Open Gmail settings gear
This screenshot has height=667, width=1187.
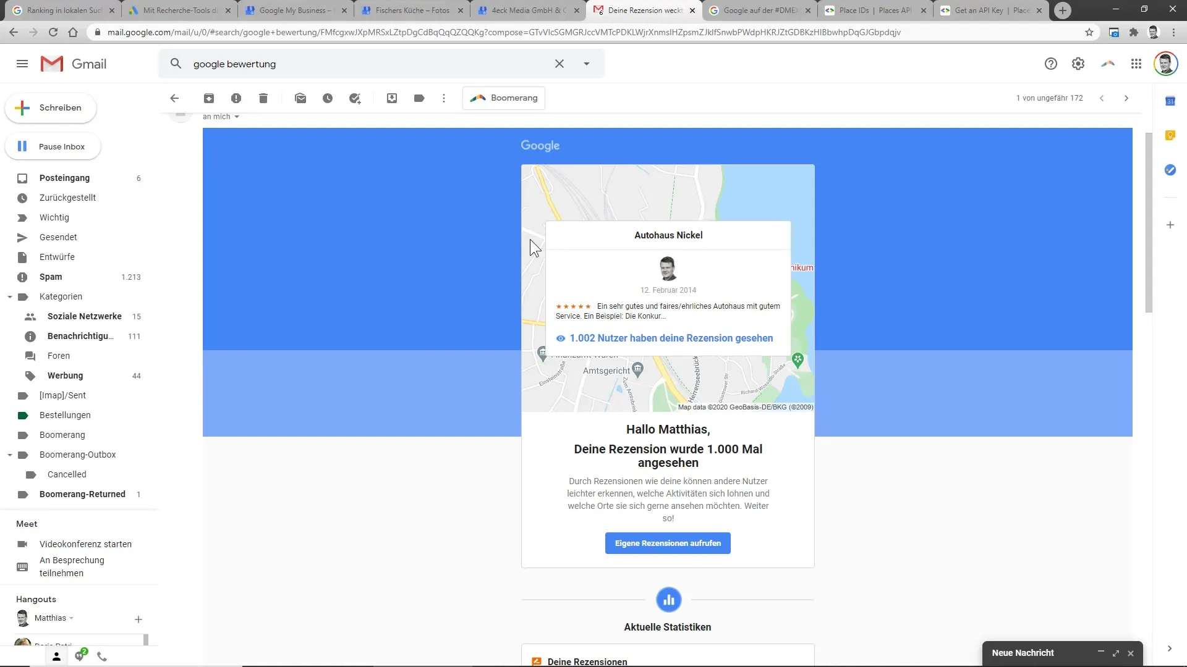click(1078, 64)
